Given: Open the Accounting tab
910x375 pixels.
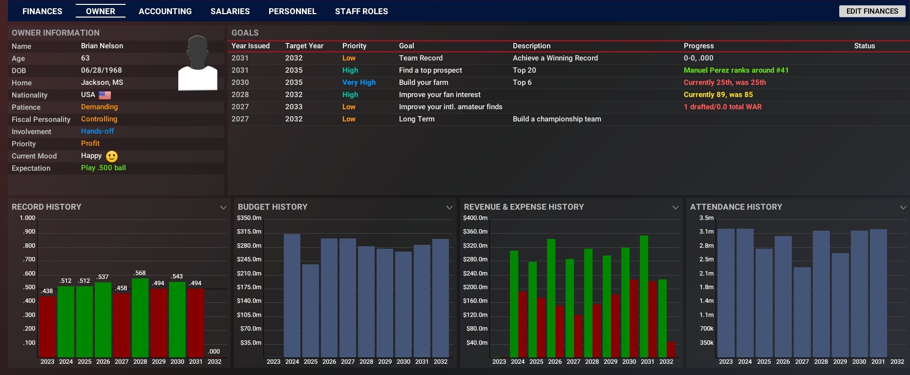Looking at the screenshot, I should [165, 11].
